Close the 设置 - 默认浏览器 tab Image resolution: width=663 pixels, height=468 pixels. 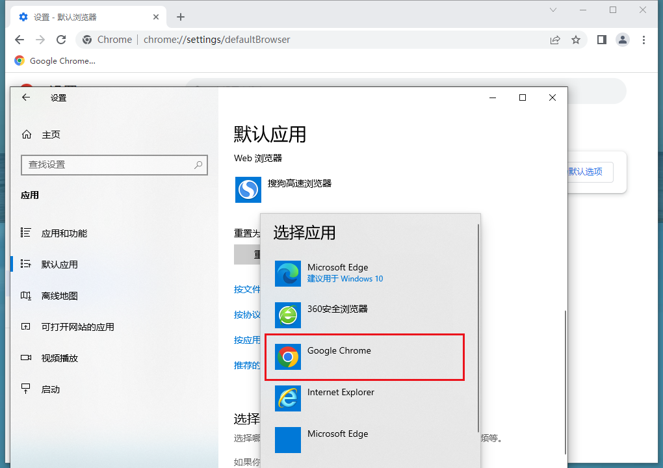155,17
